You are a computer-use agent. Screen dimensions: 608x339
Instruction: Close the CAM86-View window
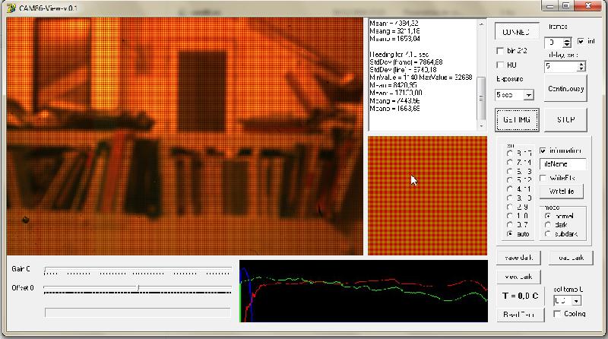(x=588, y=6)
